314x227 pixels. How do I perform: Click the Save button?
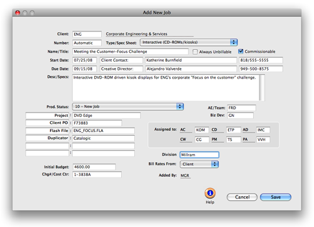(276, 197)
